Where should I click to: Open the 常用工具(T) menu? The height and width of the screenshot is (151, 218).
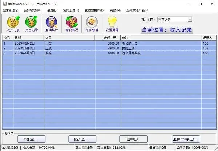[71, 11]
